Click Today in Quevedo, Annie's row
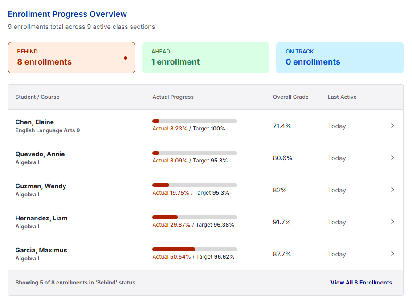Screen dimensions: 412x300 tap(337, 158)
